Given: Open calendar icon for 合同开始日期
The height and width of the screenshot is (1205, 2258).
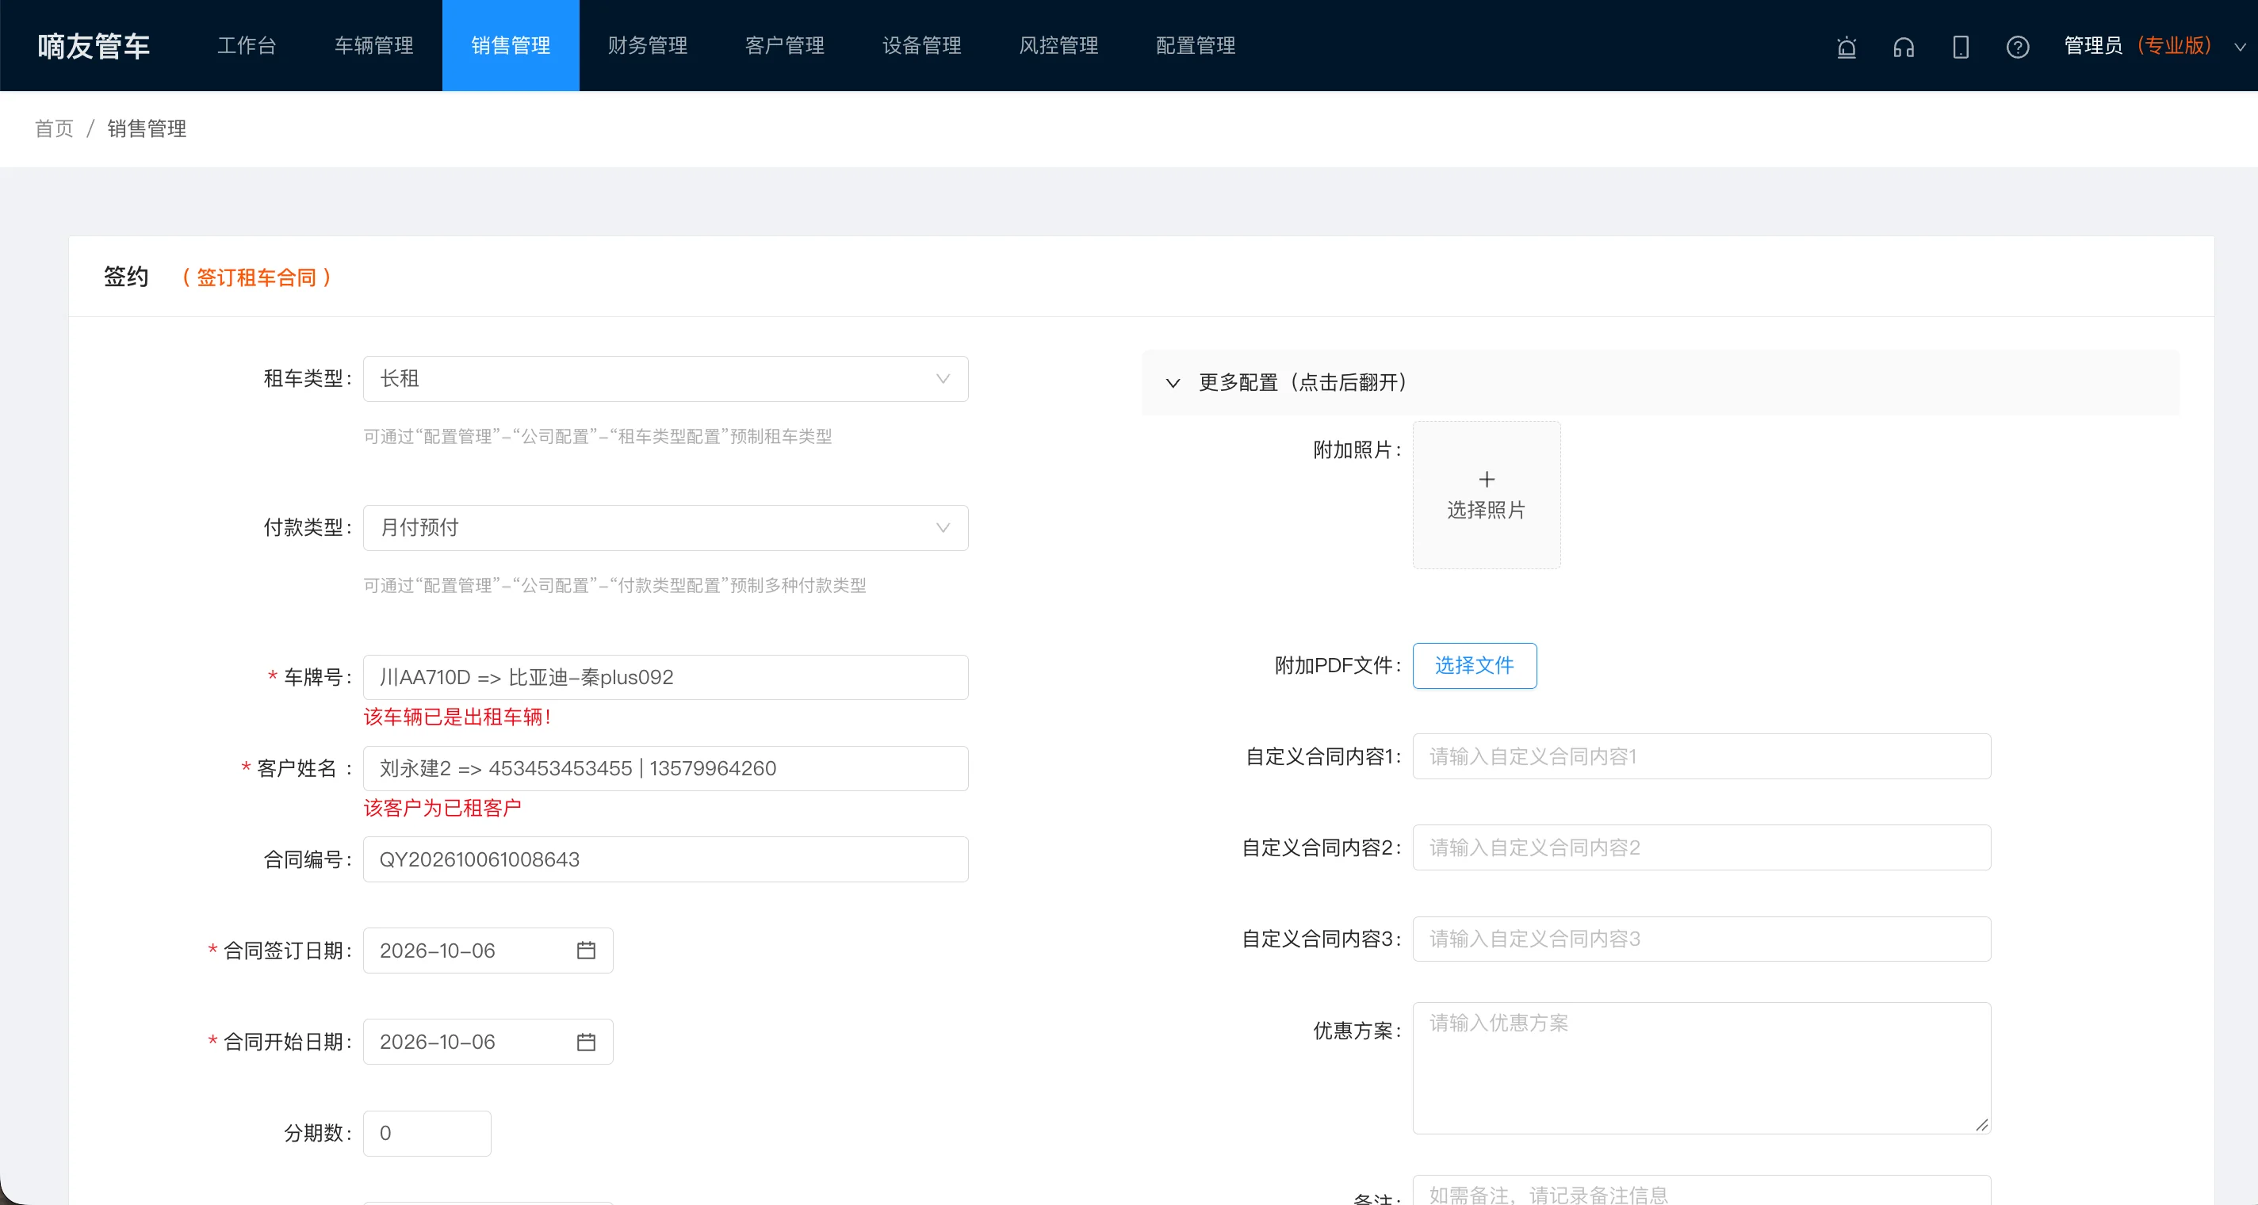Looking at the screenshot, I should tap(586, 1041).
